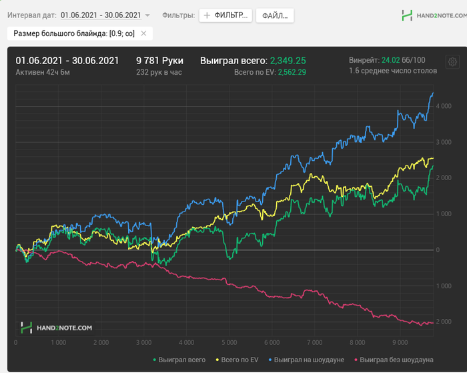Toggle Выиграл на шоудауне legend series
Viewport: 467px width, 373px height.
point(306,360)
